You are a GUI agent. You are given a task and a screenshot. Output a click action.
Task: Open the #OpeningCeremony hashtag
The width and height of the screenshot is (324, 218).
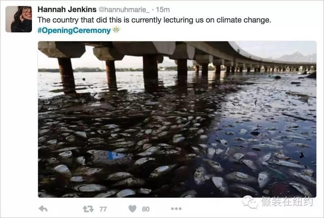point(74,30)
